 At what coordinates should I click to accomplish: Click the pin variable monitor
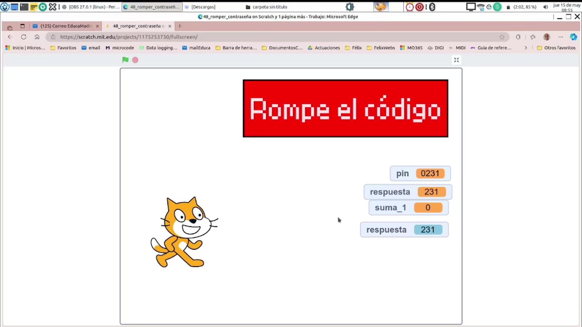click(420, 173)
